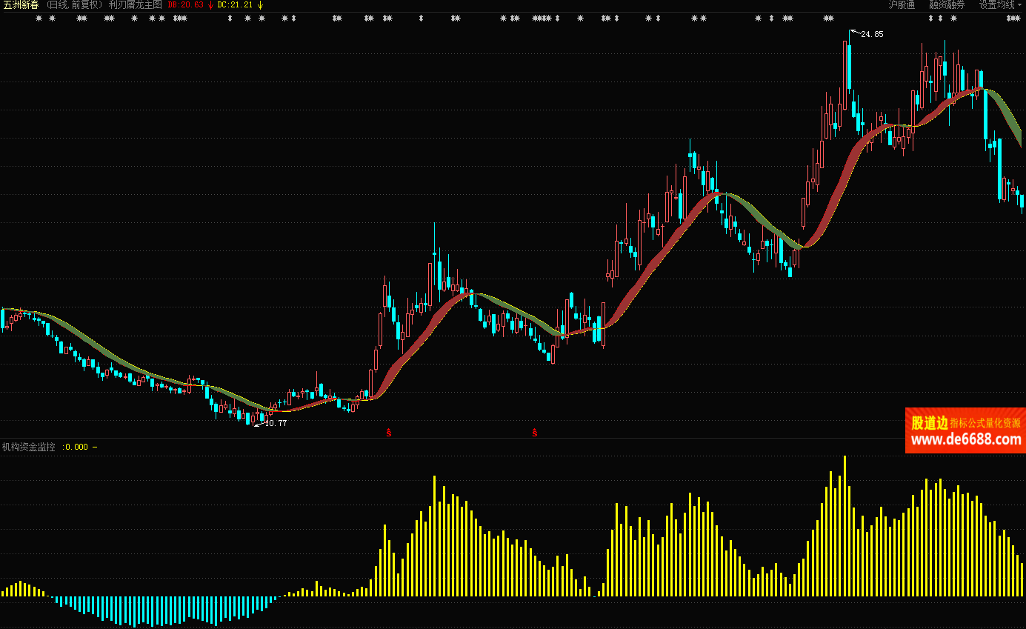Image resolution: width=1026 pixels, height=629 pixels.
Task: Click the 日线,前复权 period setting
Action: (74, 4)
